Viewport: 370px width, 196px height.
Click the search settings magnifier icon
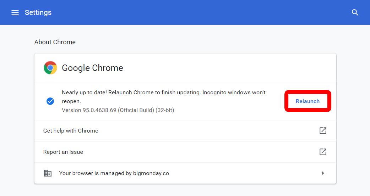point(355,13)
